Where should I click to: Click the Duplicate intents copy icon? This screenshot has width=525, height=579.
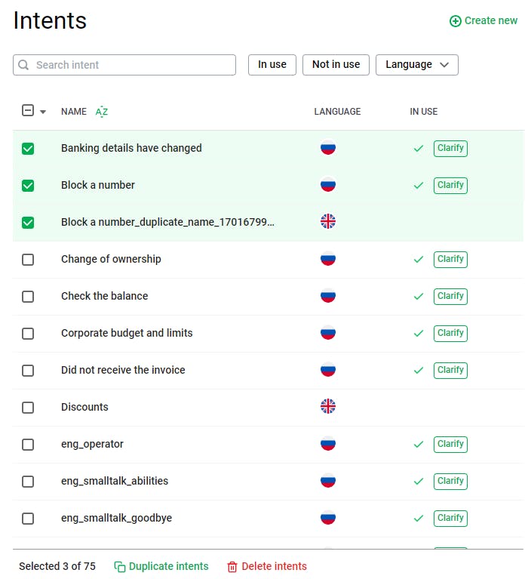pyautogui.click(x=120, y=567)
